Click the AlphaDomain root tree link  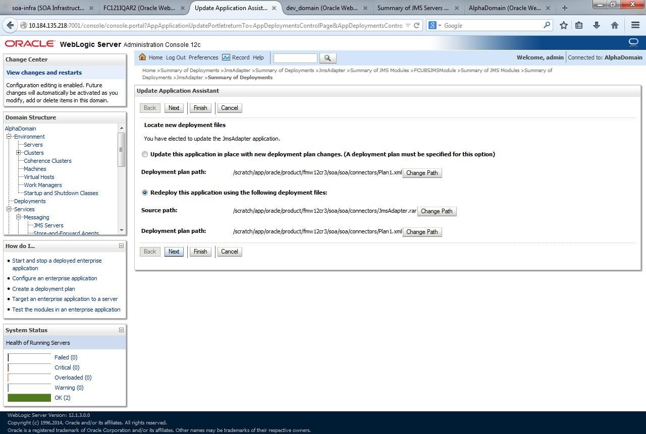20,129
